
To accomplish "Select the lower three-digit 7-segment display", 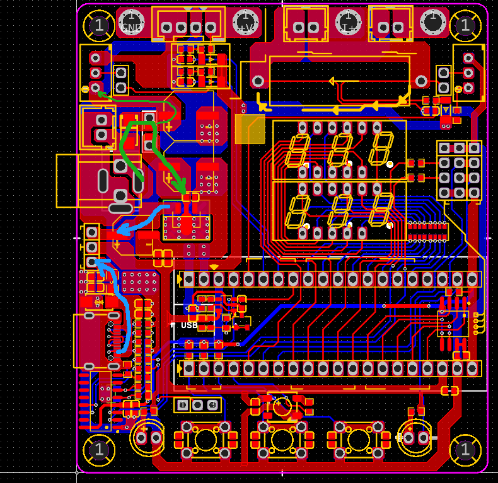I will point(340,211).
